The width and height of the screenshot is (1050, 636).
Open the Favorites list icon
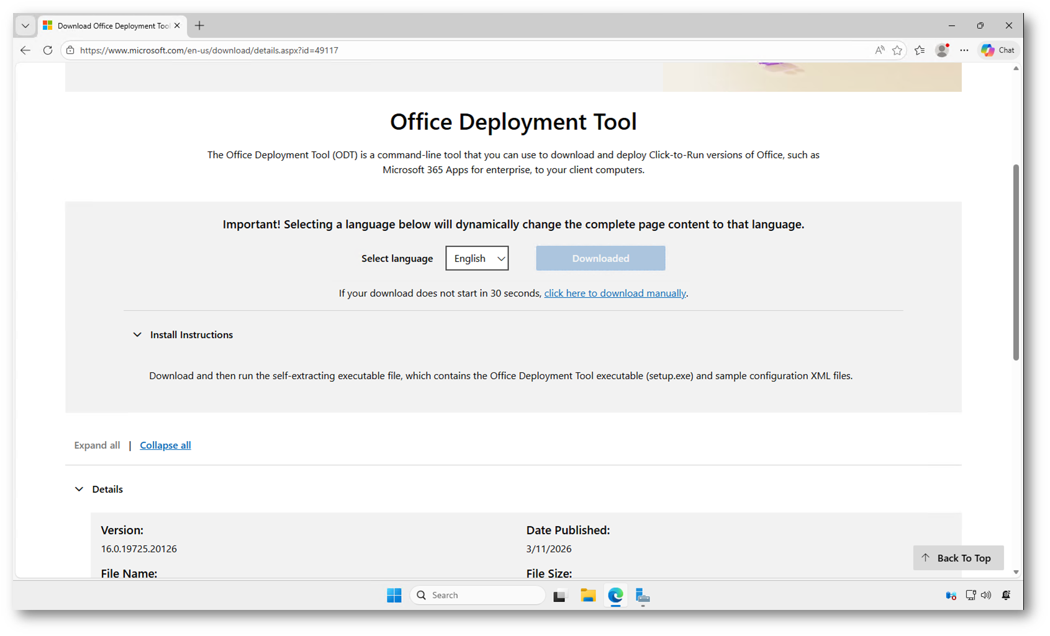pyautogui.click(x=920, y=50)
